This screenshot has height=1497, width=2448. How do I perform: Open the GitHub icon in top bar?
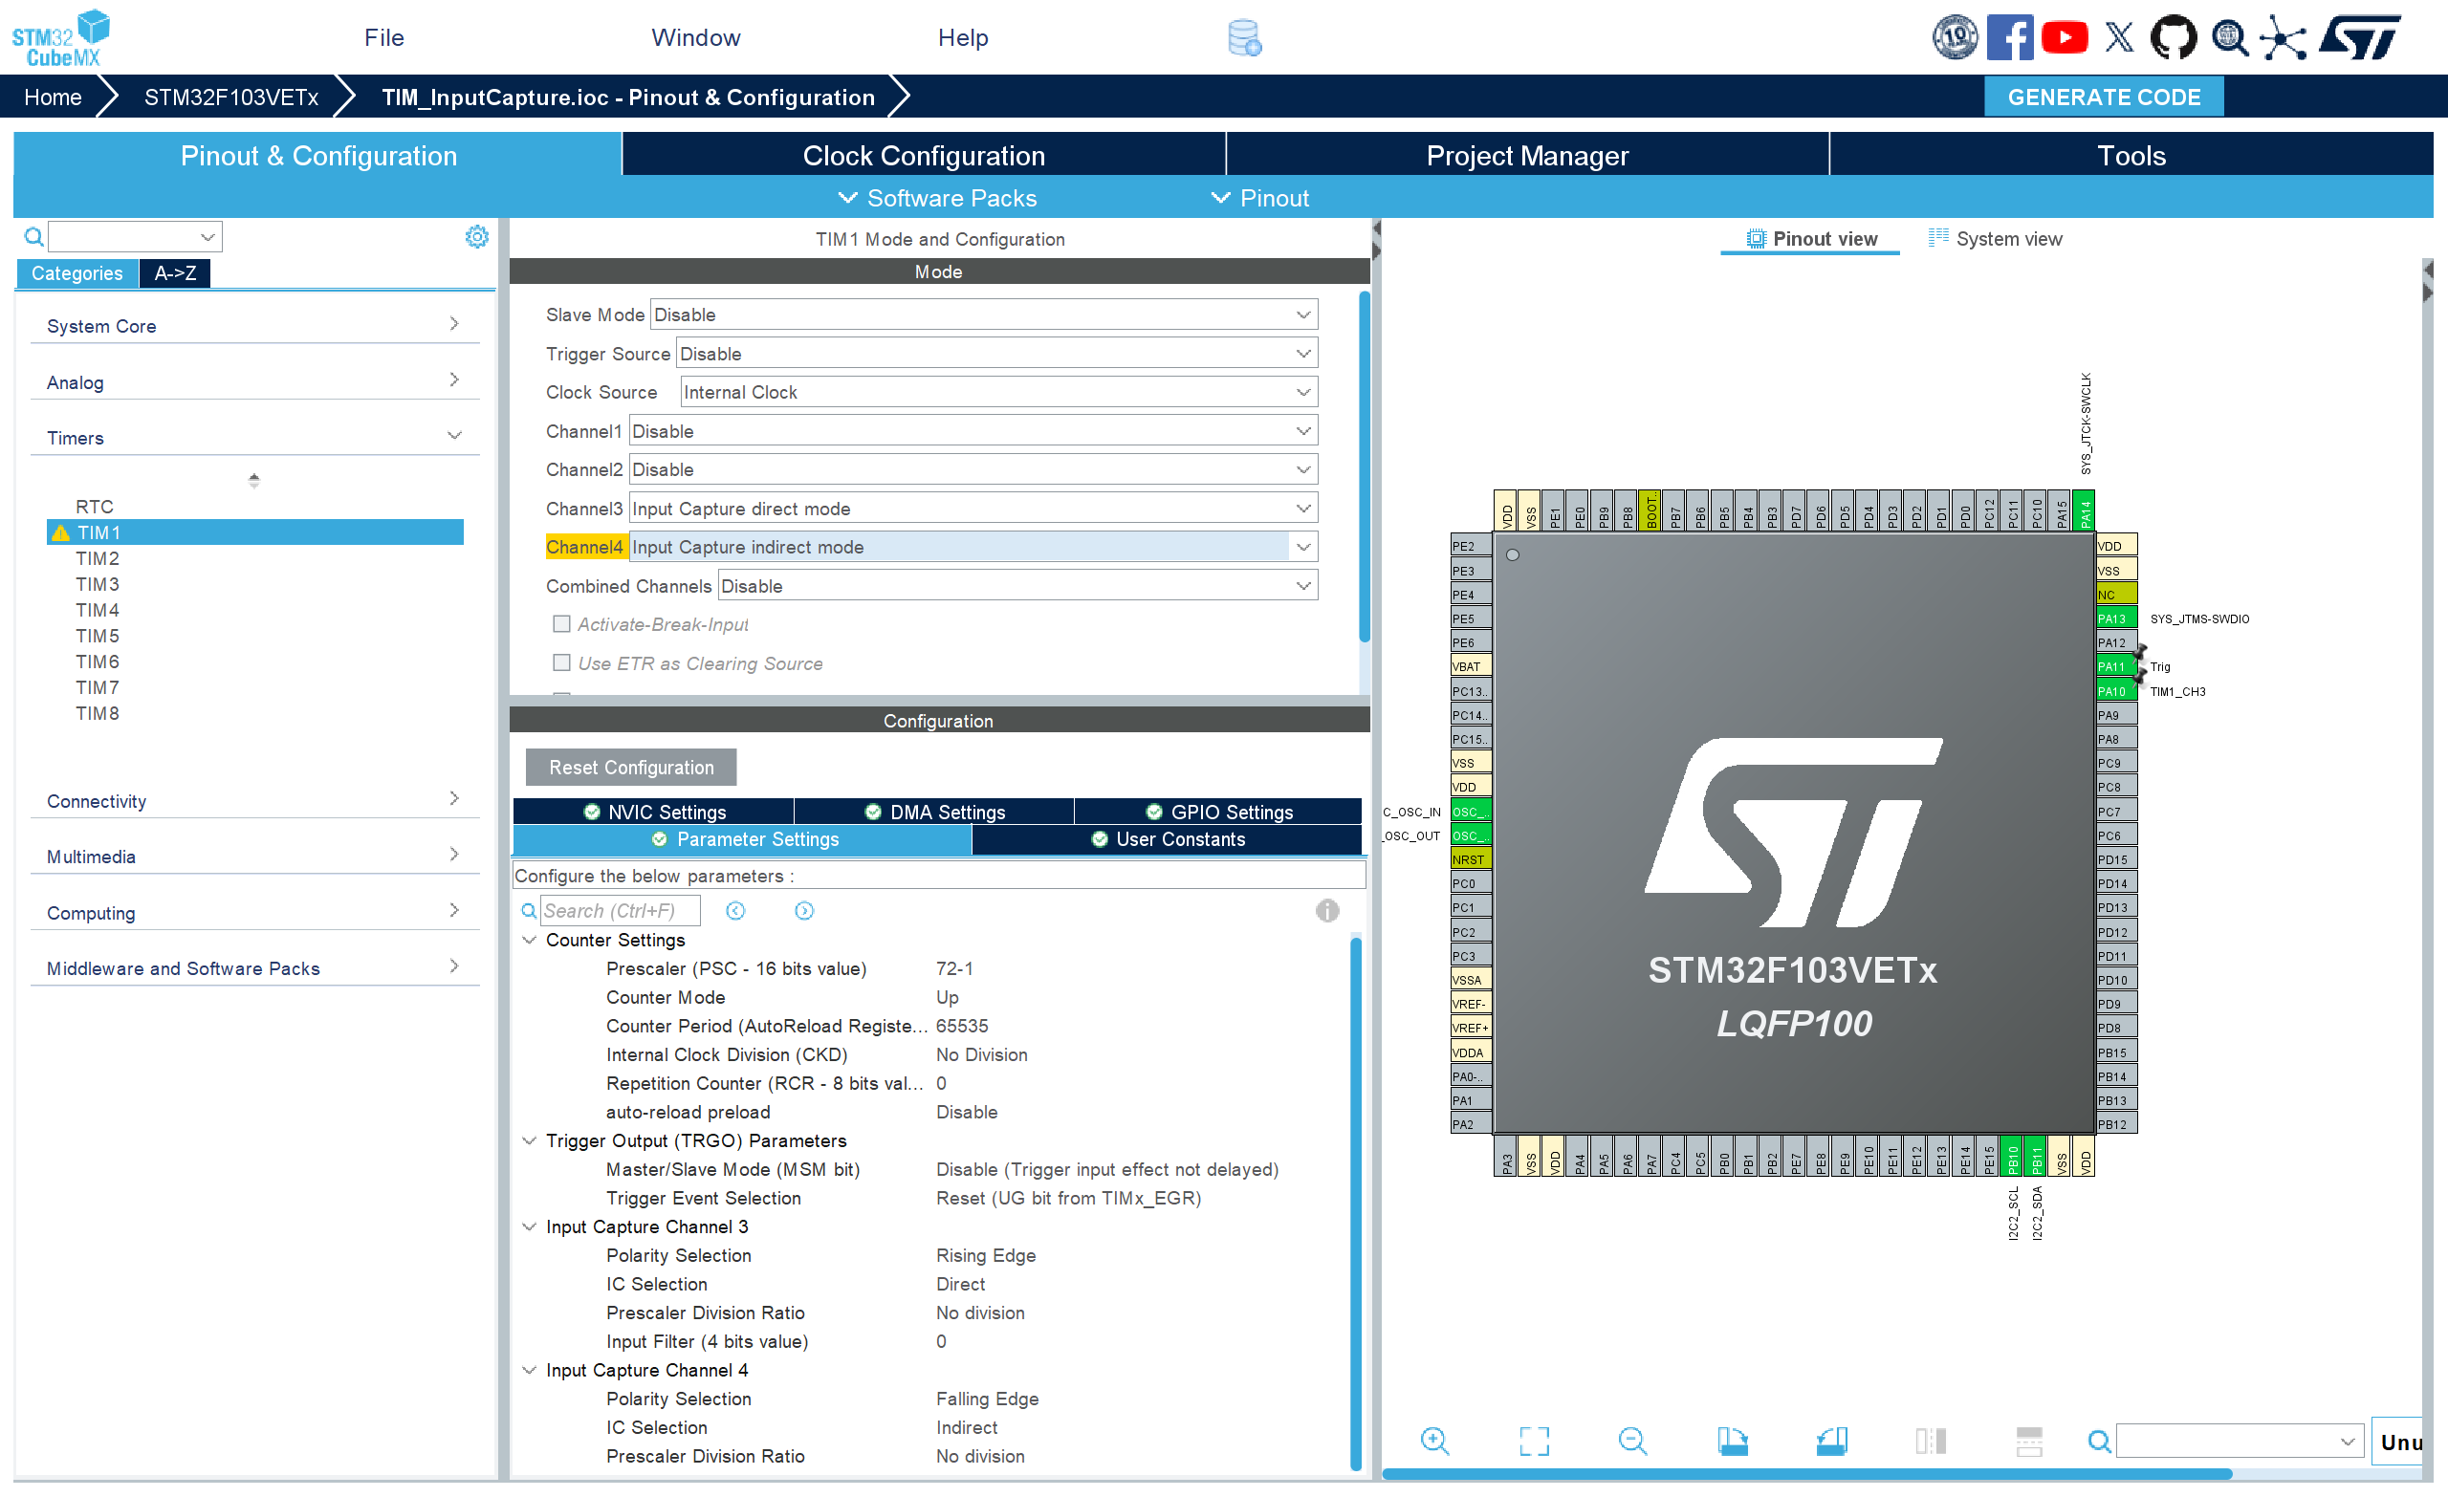coord(2173,37)
